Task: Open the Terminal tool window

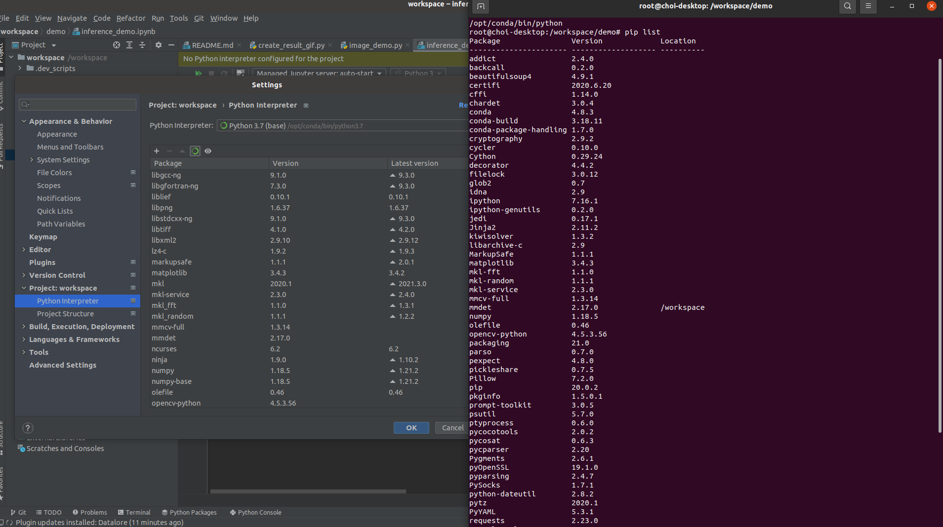Action: 134,512
